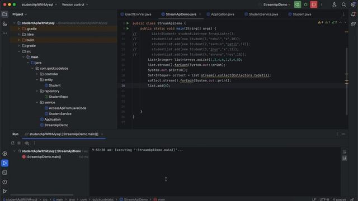Click quickcodelabs in breadcrumb bar
The height and width of the screenshot is (201, 358).
pyautogui.click(x=103, y=199)
